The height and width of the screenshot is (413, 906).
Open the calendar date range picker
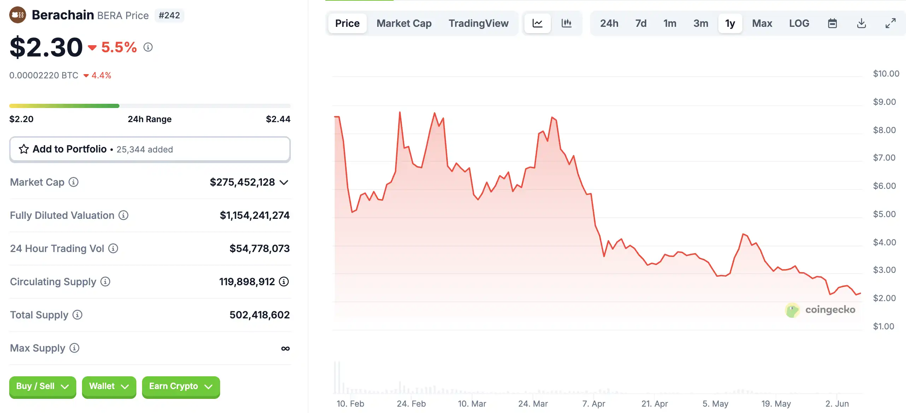click(x=833, y=23)
